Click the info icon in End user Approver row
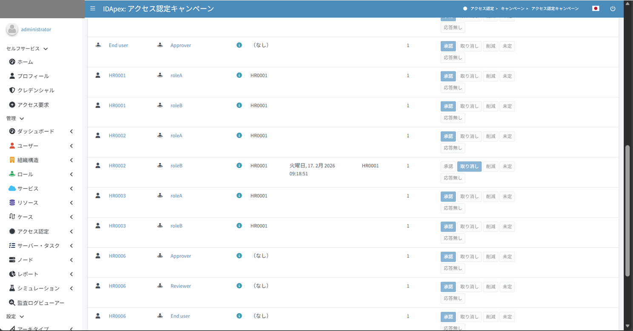Image resolution: width=633 pixels, height=331 pixels. [239, 45]
